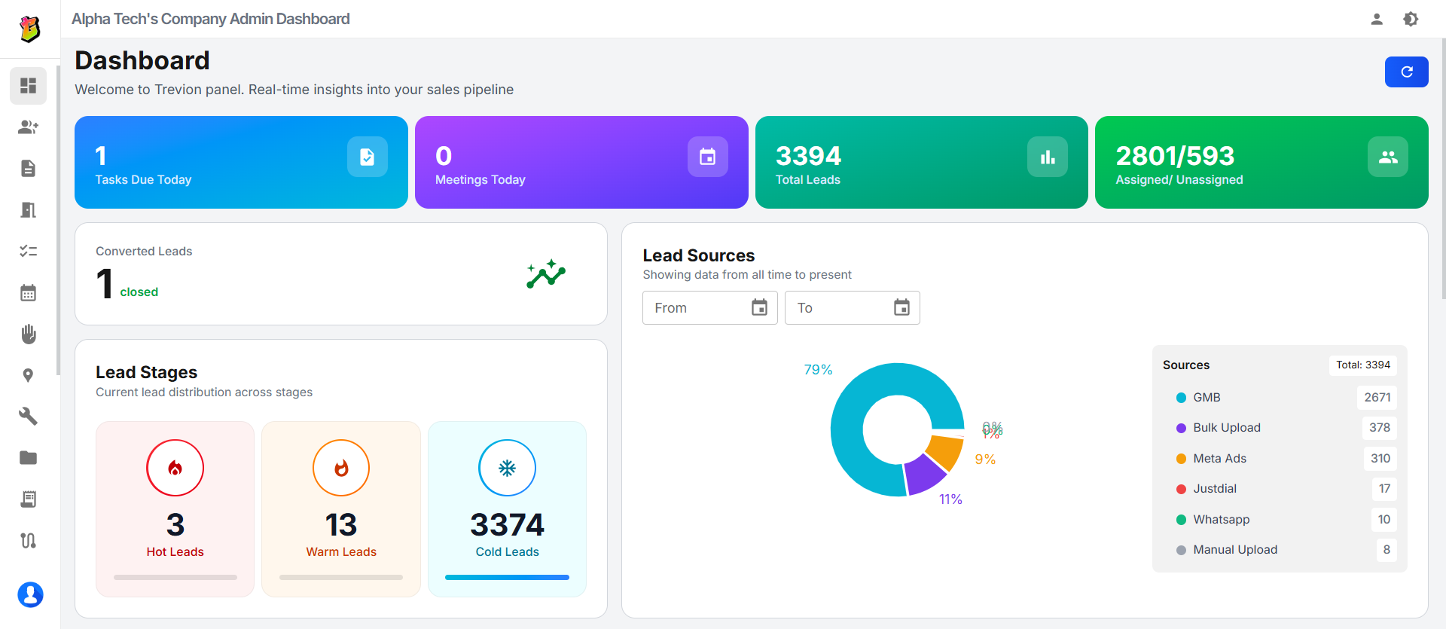Open the folder icon in the sidebar
The image size is (1446, 629).
click(29, 457)
